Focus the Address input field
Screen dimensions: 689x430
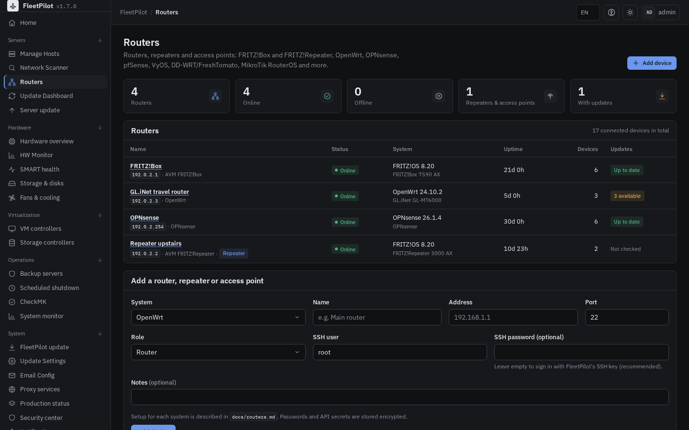513,317
